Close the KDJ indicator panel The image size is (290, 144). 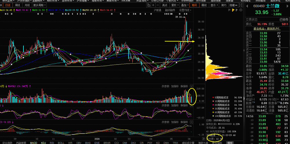point(191,105)
